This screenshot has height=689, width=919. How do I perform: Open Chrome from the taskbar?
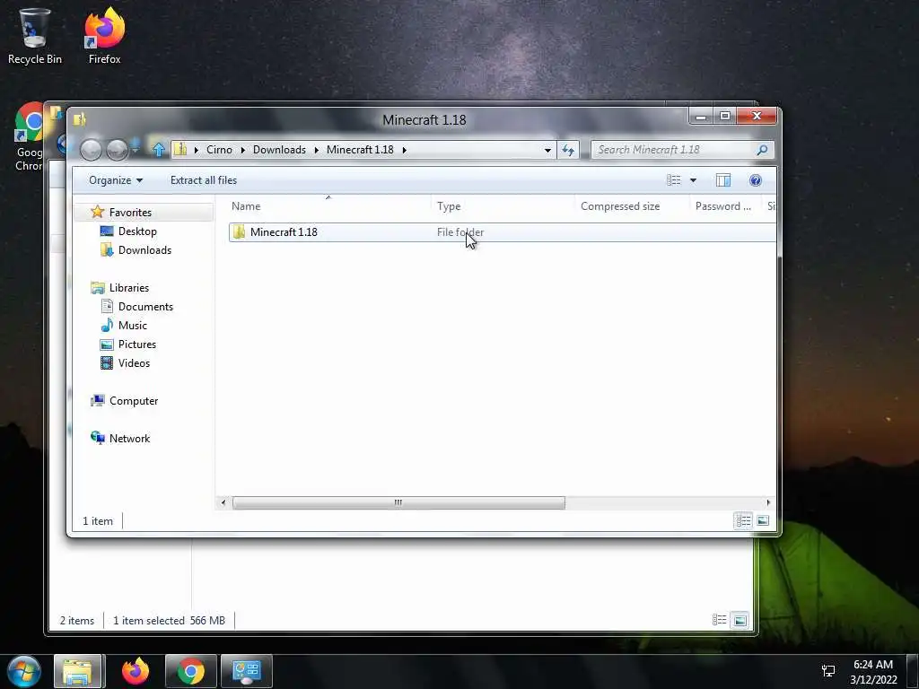(x=190, y=671)
